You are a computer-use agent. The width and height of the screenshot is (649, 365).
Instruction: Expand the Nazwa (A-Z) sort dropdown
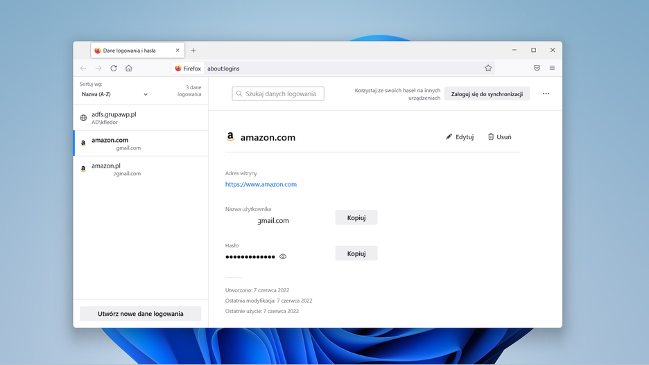(x=114, y=94)
